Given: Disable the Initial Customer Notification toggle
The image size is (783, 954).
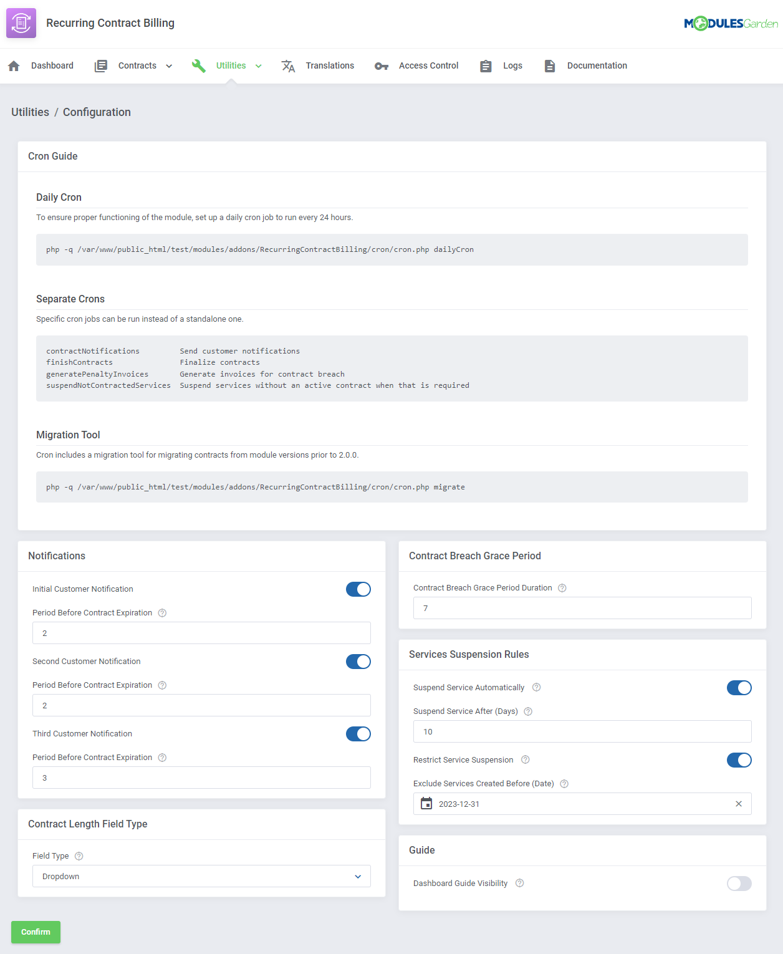Looking at the screenshot, I should pos(358,589).
